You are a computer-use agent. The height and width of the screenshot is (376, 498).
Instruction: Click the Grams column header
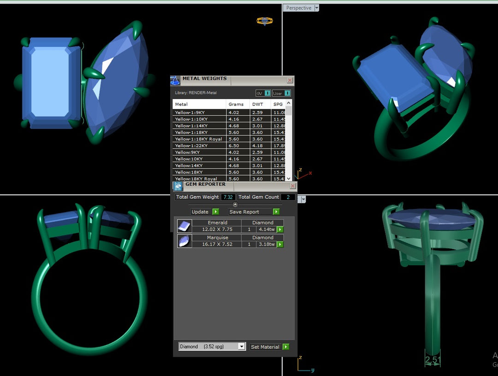(236, 105)
